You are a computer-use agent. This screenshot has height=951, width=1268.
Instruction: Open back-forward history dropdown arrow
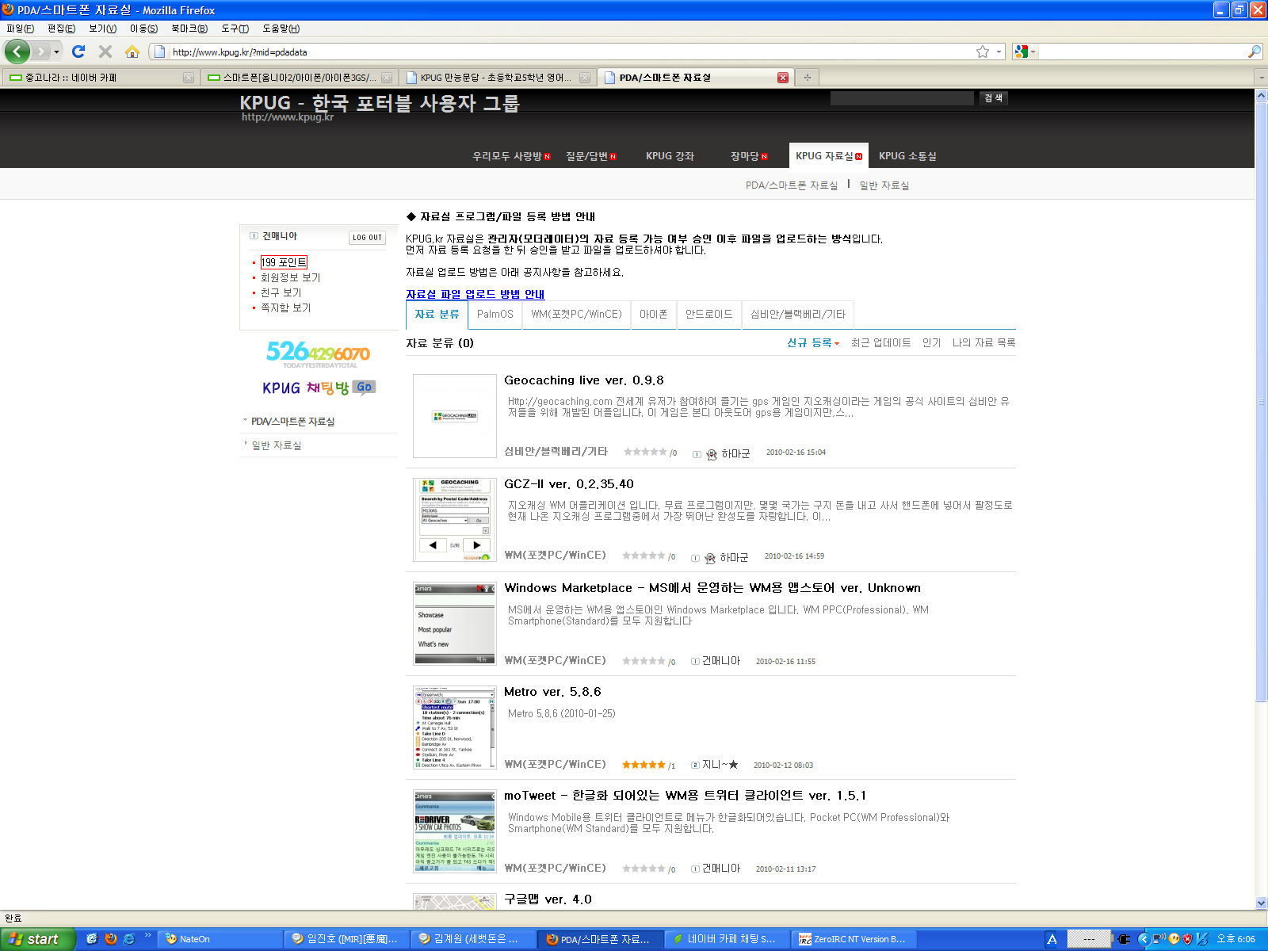tap(56, 52)
